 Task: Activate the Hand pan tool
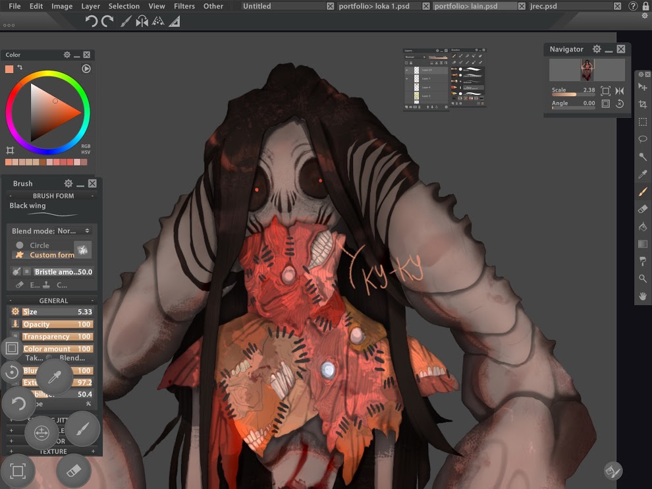(x=643, y=297)
